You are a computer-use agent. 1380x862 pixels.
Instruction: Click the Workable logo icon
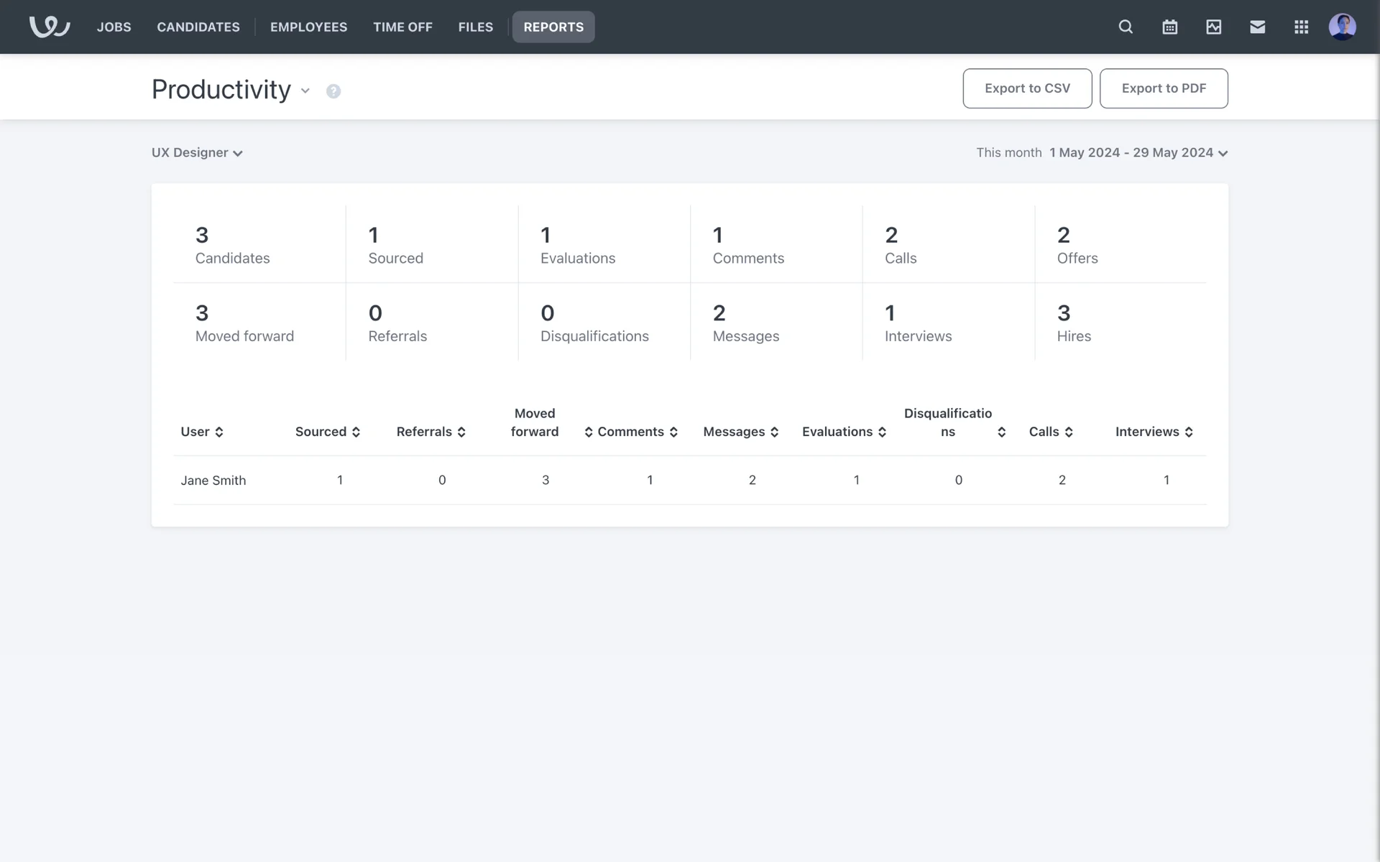point(49,27)
